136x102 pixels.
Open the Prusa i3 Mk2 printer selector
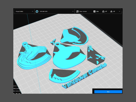pos(24,11)
